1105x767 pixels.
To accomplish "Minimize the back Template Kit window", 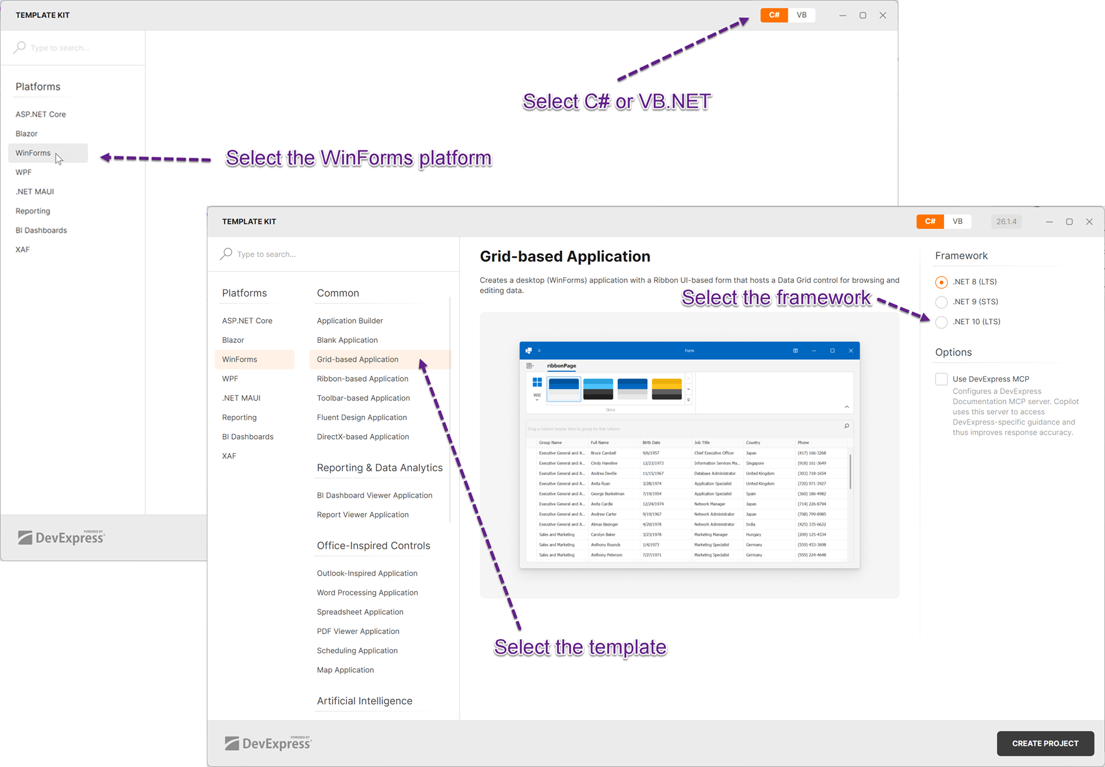I will click(x=843, y=15).
